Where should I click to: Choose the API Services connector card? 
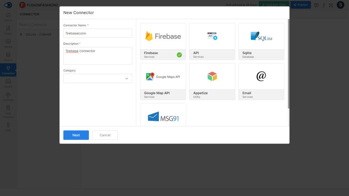click(x=212, y=41)
